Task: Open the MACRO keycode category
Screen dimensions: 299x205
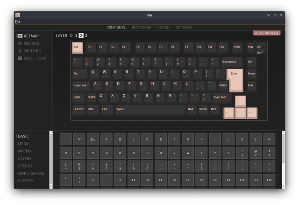Action: pos(24,151)
